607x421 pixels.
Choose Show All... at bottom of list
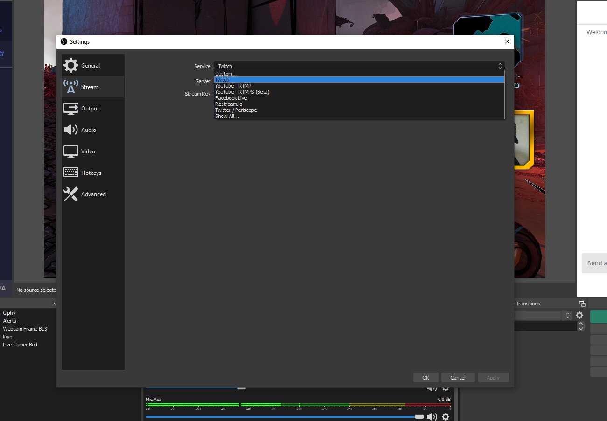point(227,116)
